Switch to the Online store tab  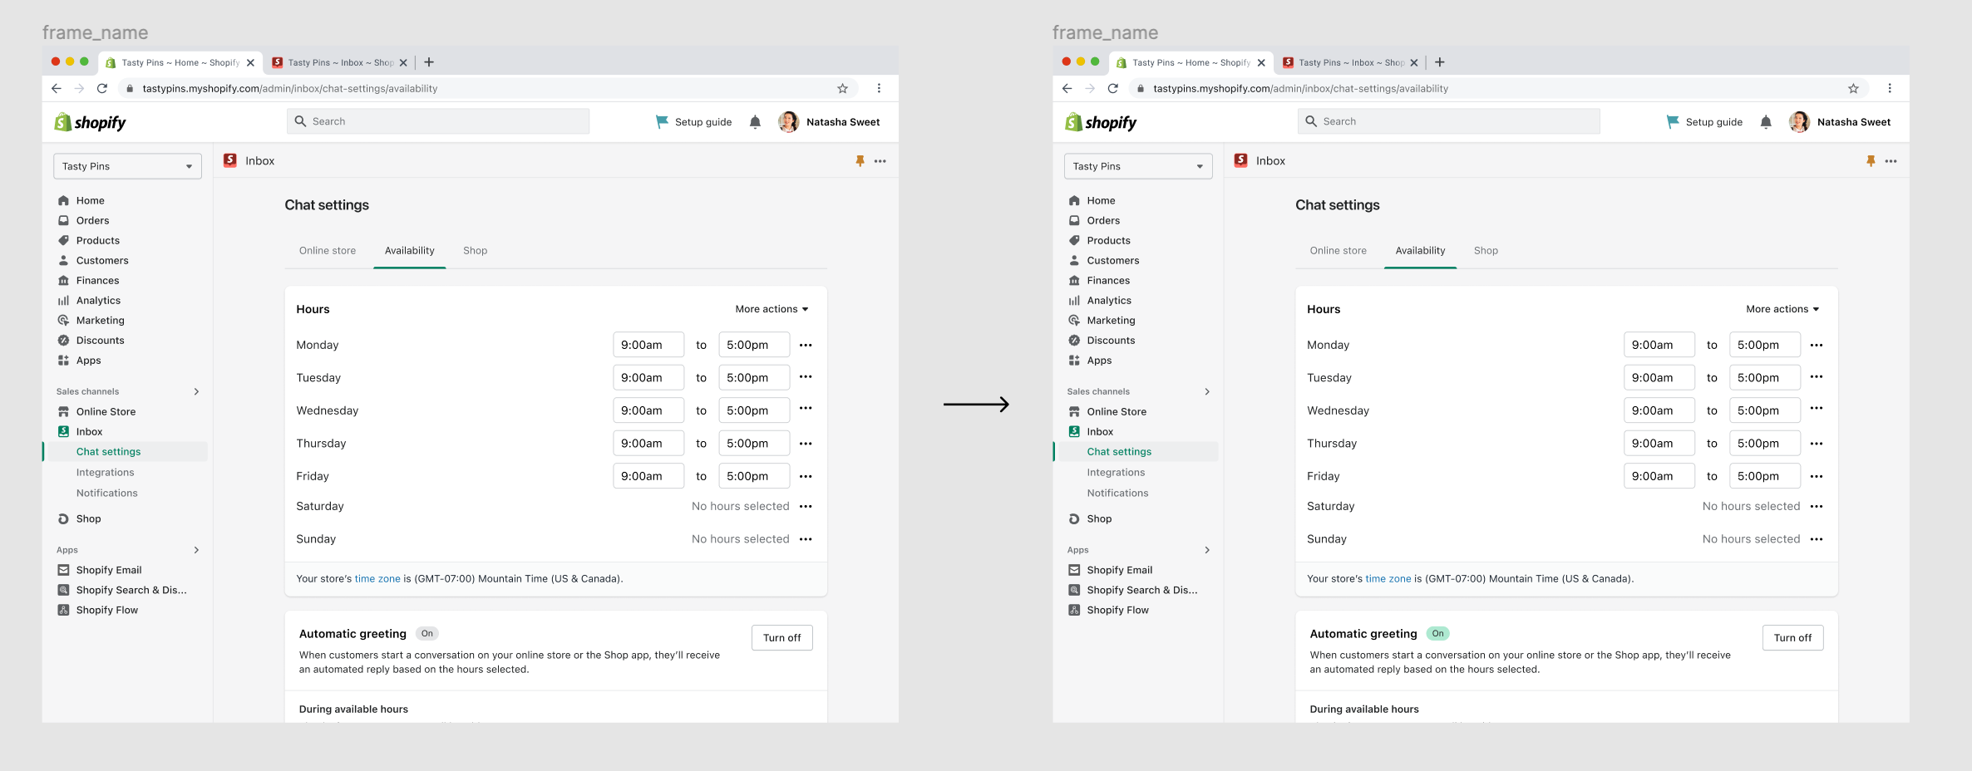327,250
